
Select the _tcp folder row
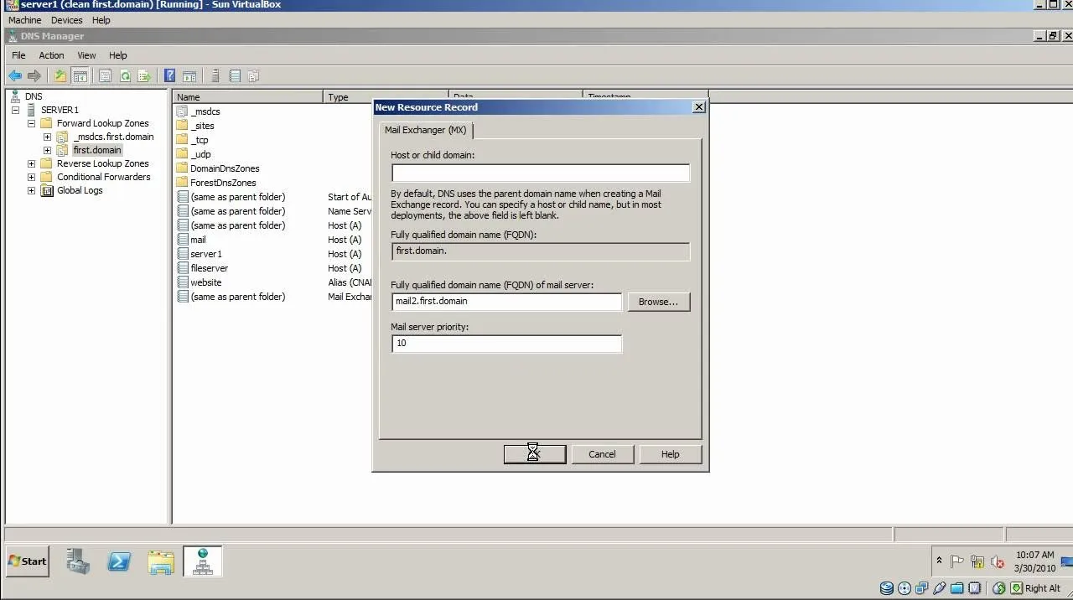pyautogui.click(x=200, y=140)
